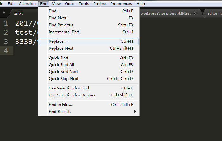Open the Selection menu
222x141 pixels.
point(27,4)
